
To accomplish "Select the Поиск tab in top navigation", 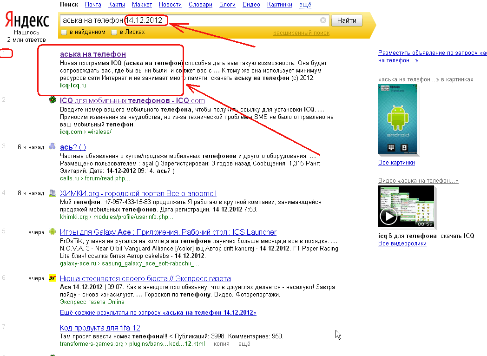I will [69, 4].
